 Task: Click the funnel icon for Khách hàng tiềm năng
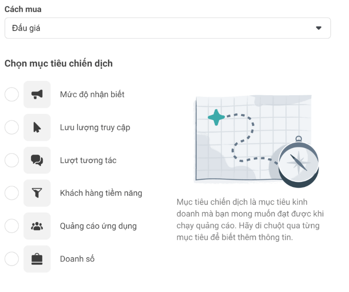pyautogui.click(x=37, y=193)
